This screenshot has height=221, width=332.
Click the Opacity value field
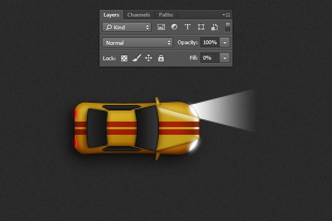(210, 43)
